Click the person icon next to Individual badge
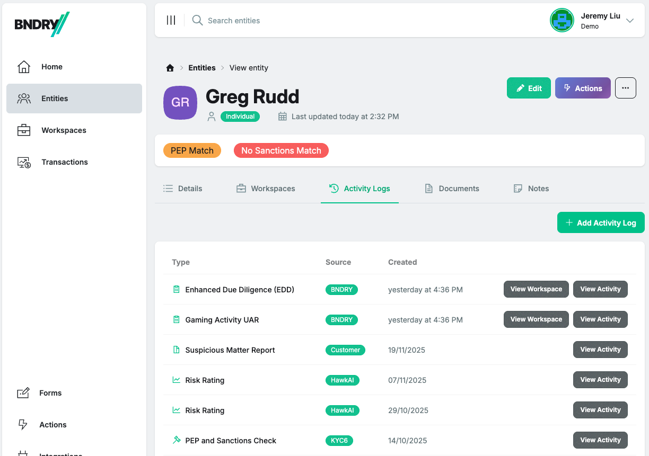This screenshot has height=456, width=649. (212, 117)
